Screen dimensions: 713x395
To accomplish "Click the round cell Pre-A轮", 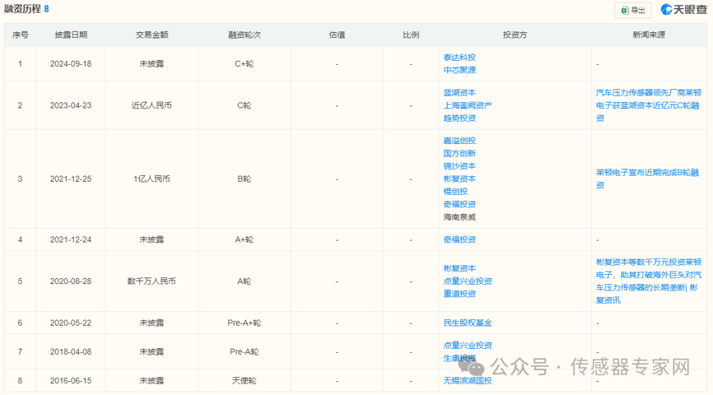I will (244, 352).
